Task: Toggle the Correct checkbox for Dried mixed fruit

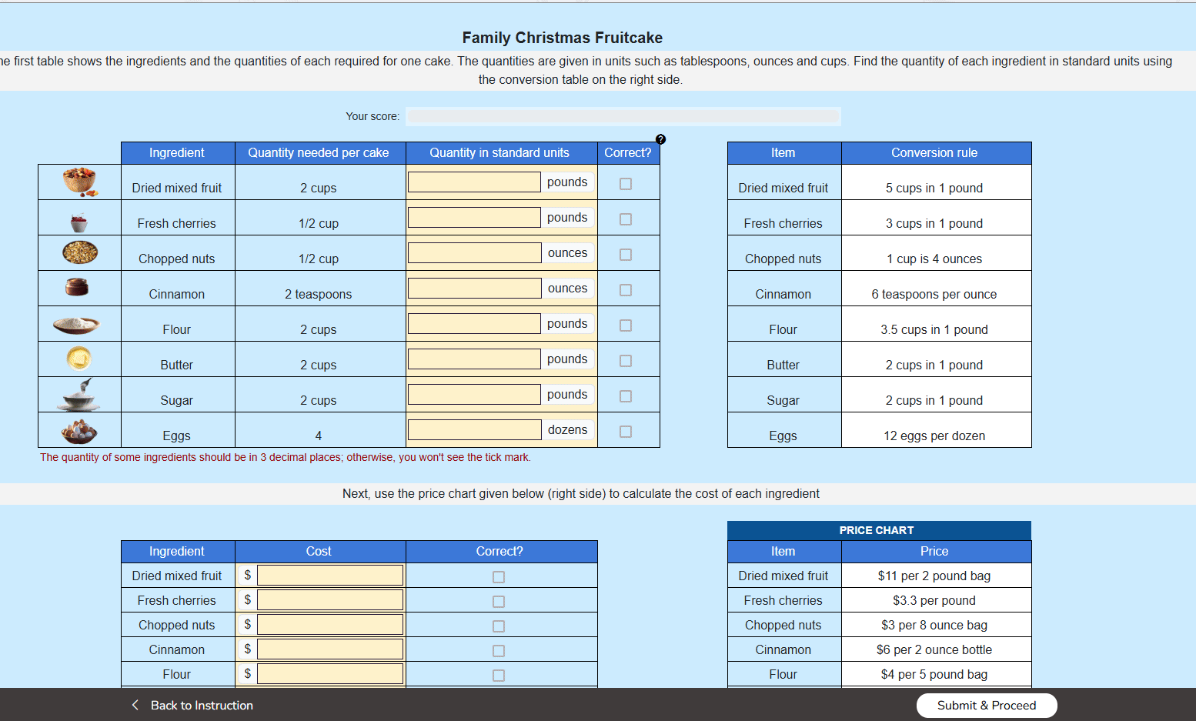Action: (x=626, y=183)
